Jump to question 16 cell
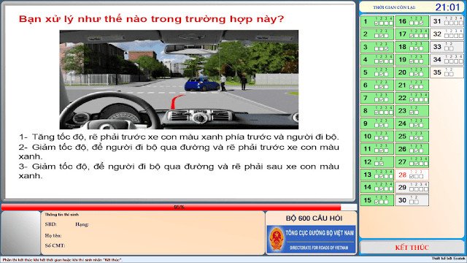 [x=412, y=21]
